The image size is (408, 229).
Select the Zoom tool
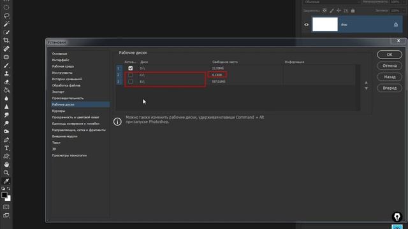6,172
